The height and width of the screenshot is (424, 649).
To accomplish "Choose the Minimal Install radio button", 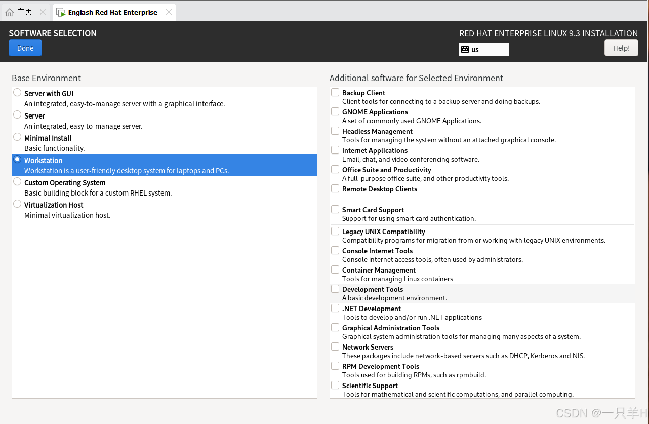I will 17,137.
